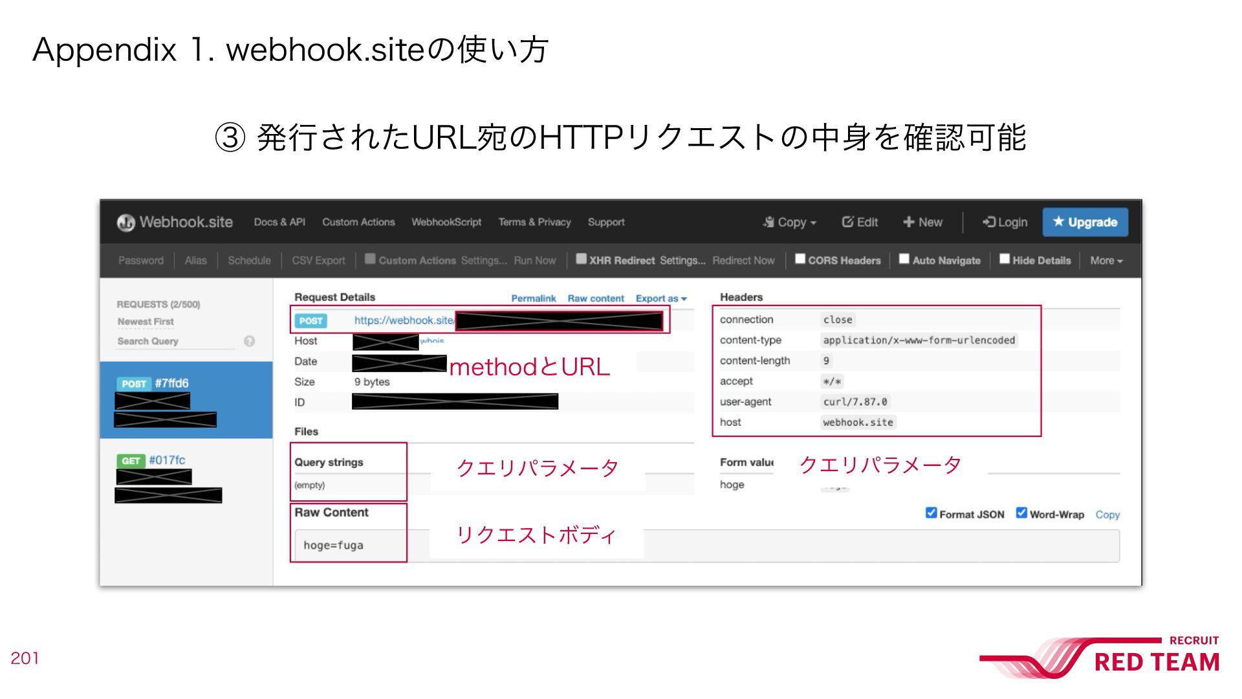The width and height of the screenshot is (1242, 699).
Task: Click the curl/7.87.0 user-agent value
Action: pyautogui.click(x=855, y=402)
